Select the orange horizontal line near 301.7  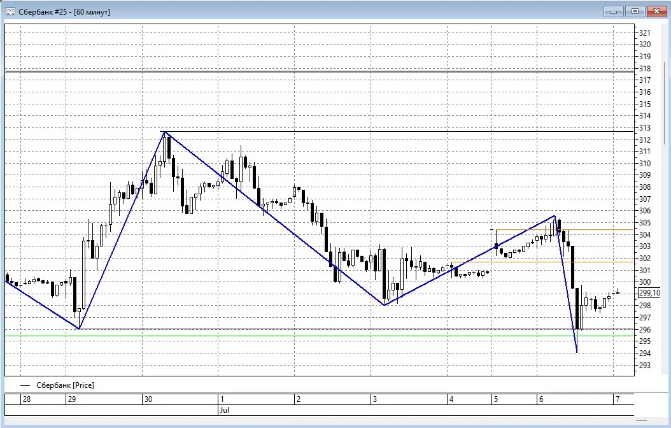point(542,262)
